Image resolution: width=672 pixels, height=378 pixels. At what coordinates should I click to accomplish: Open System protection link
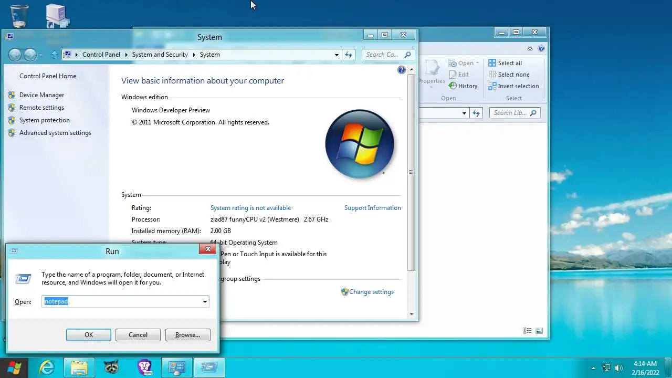point(45,120)
